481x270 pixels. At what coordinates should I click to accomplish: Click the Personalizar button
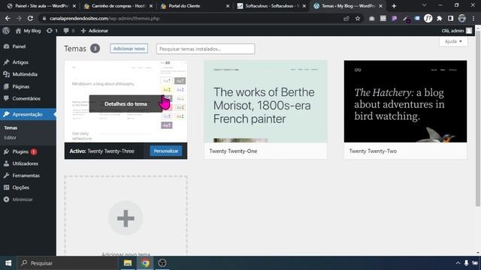(166, 151)
